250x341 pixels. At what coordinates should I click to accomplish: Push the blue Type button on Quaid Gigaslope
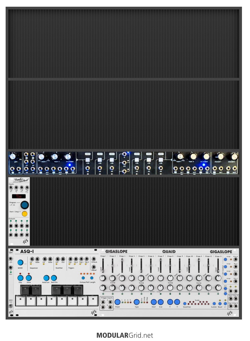coord(137,302)
